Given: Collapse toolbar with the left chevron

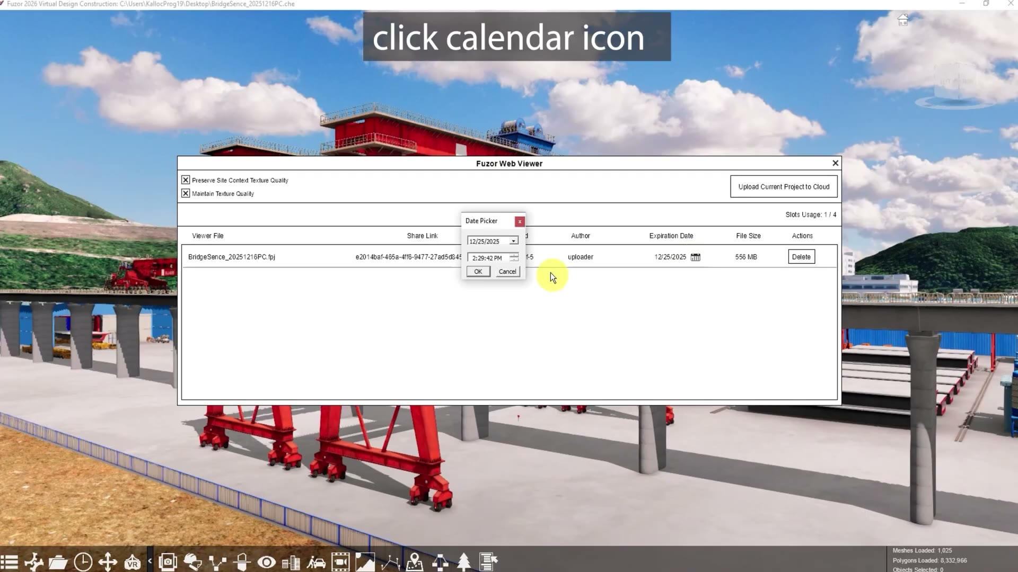Looking at the screenshot, I should (x=150, y=561).
